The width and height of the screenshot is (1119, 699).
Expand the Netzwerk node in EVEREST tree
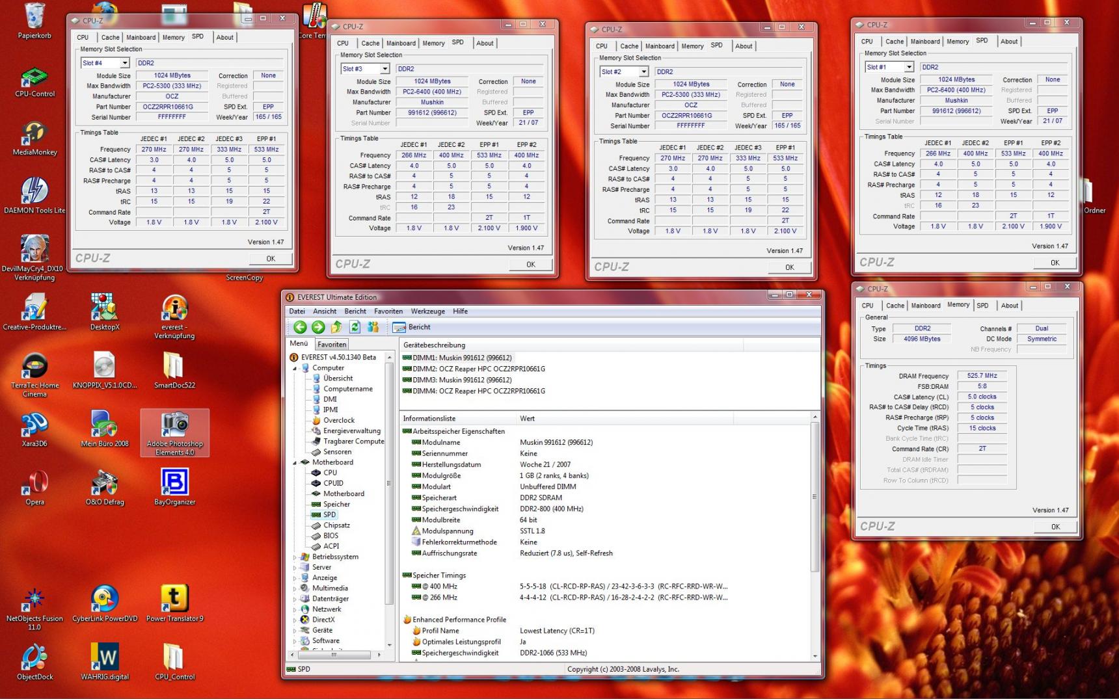295,609
